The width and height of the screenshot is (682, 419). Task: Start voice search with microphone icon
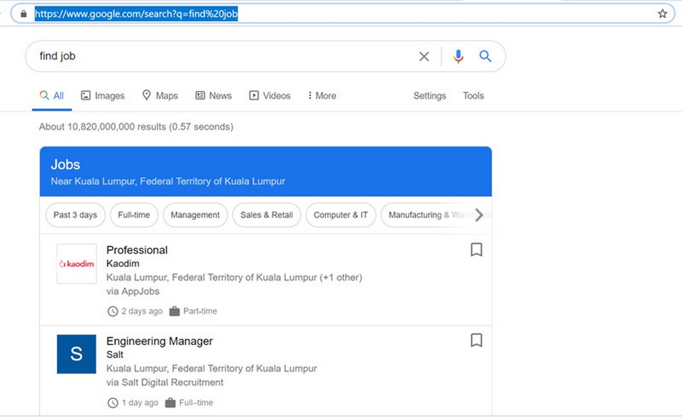coord(459,56)
